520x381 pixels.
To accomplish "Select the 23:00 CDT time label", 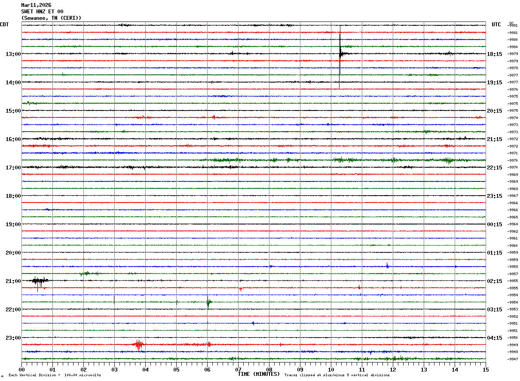I will tap(13, 338).
